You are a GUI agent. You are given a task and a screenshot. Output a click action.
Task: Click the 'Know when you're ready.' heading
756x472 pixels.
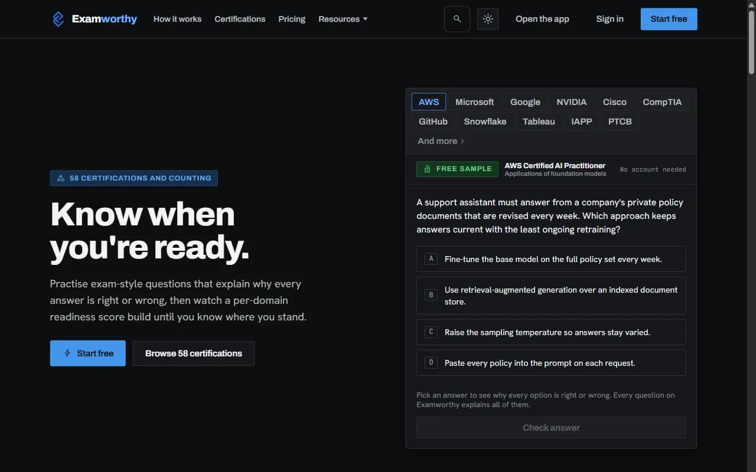[150, 231]
